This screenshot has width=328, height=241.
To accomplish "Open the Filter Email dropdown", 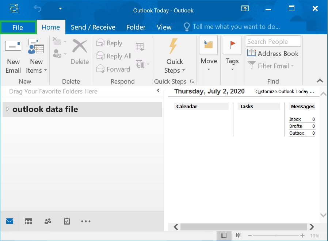I will [x=271, y=66].
